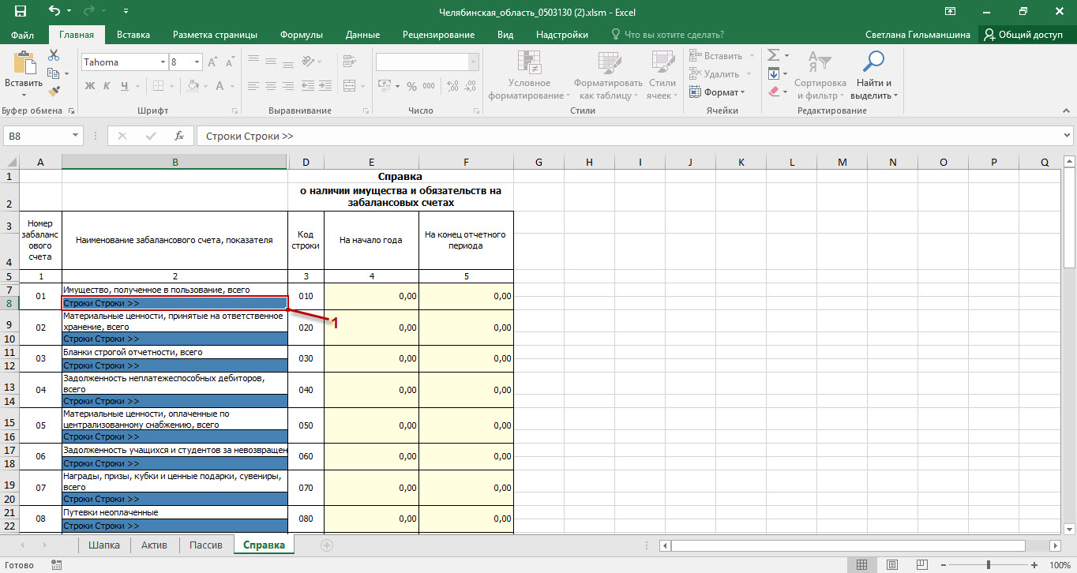Open the accounting number format icon
This screenshot has height=573, width=1077.
tap(384, 86)
